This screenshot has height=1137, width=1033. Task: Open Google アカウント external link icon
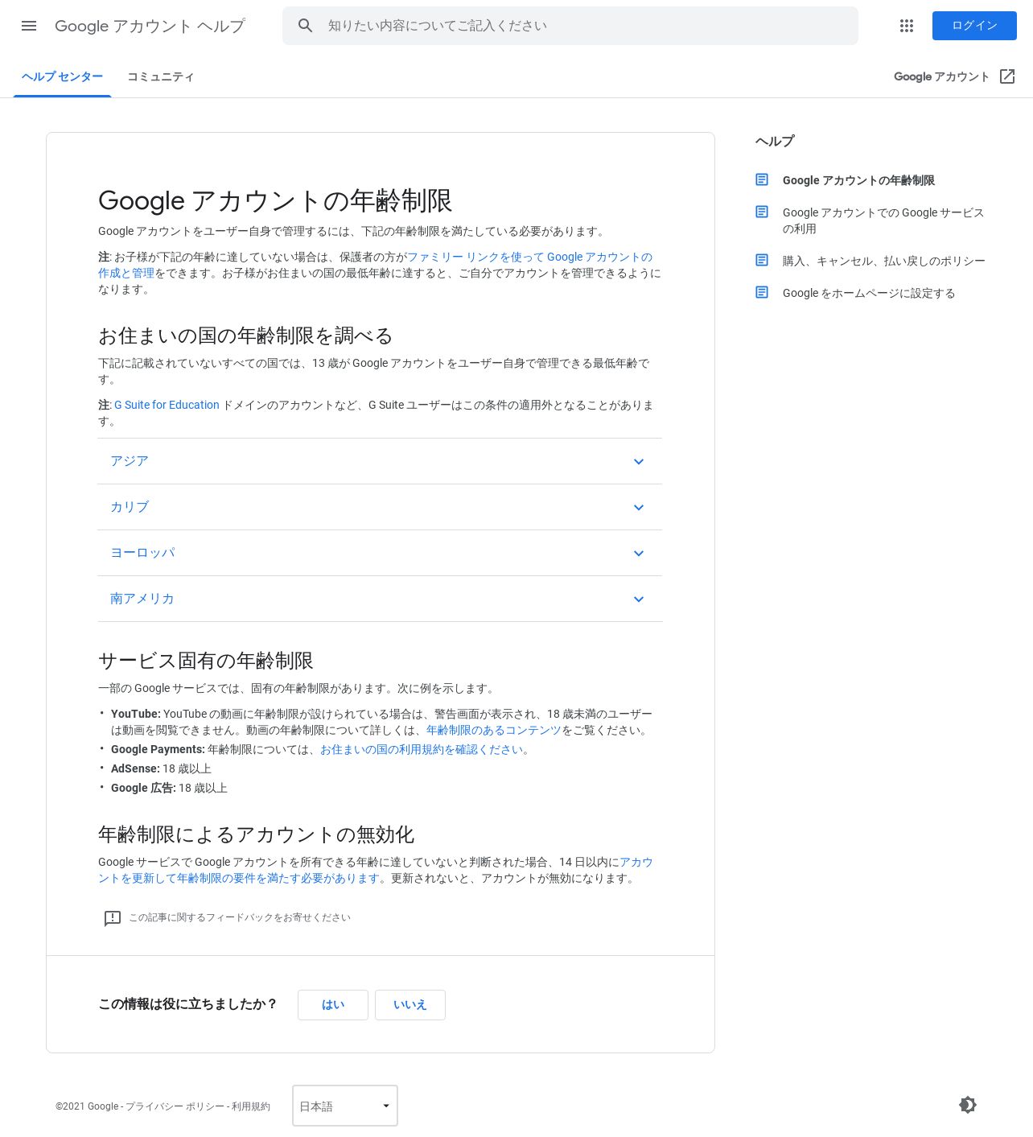(x=1007, y=76)
